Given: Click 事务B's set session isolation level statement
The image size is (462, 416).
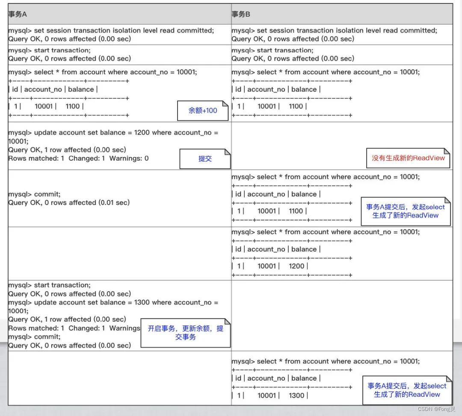Looking at the screenshot, I should click(x=335, y=30).
